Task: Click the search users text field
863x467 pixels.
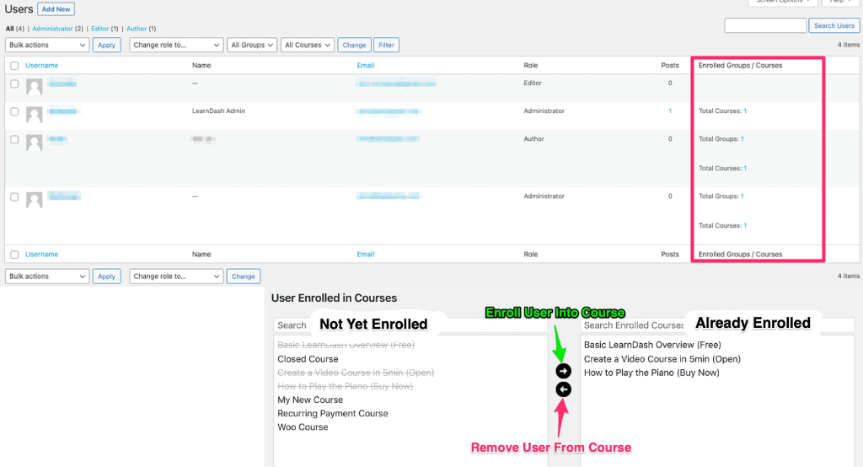Action: (x=765, y=25)
